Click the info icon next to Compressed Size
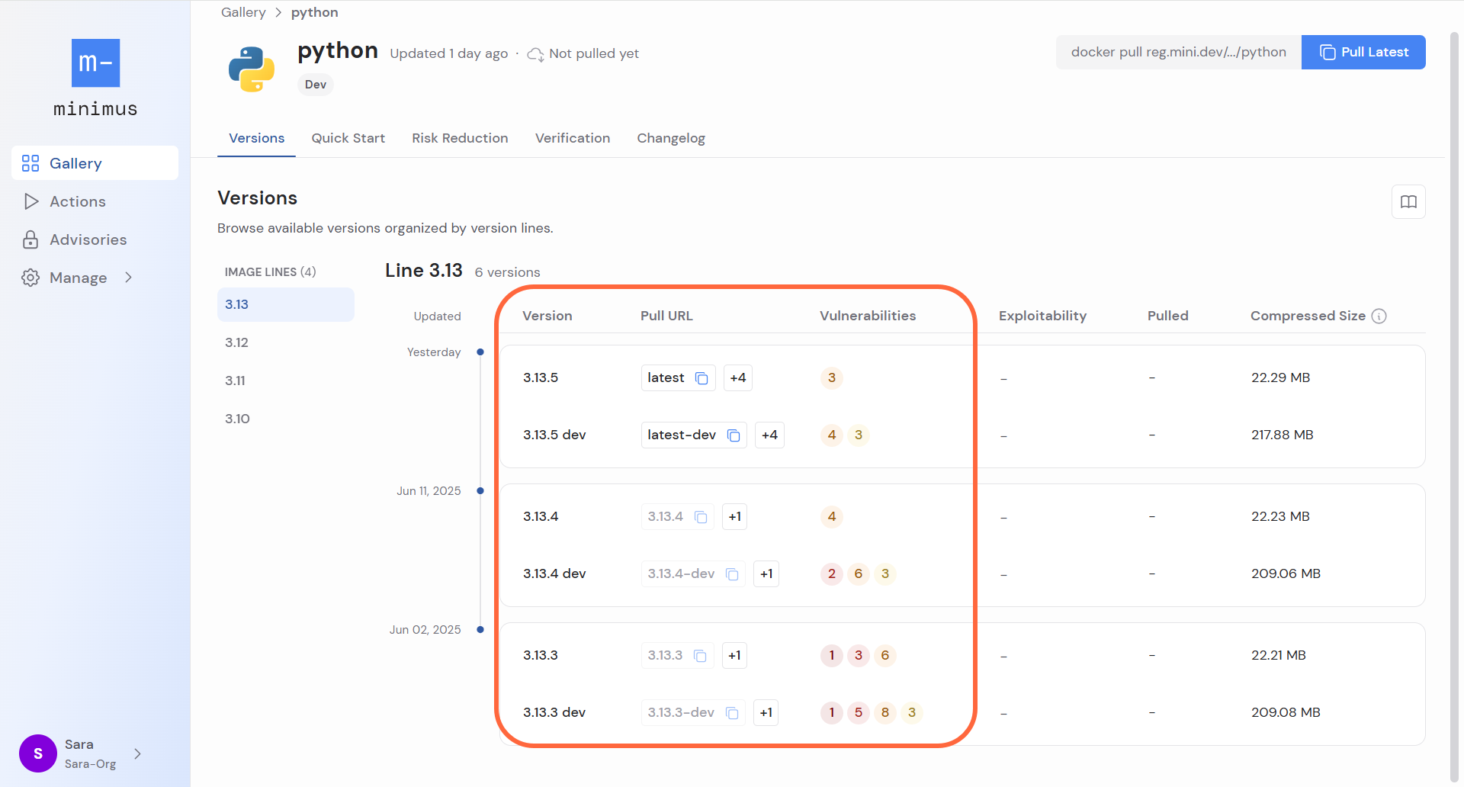The height and width of the screenshot is (787, 1464). [x=1379, y=316]
